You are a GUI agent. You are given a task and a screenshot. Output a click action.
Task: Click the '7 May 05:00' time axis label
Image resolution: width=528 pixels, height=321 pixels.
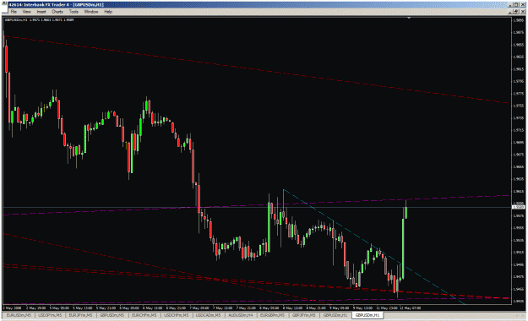pos(199,307)
